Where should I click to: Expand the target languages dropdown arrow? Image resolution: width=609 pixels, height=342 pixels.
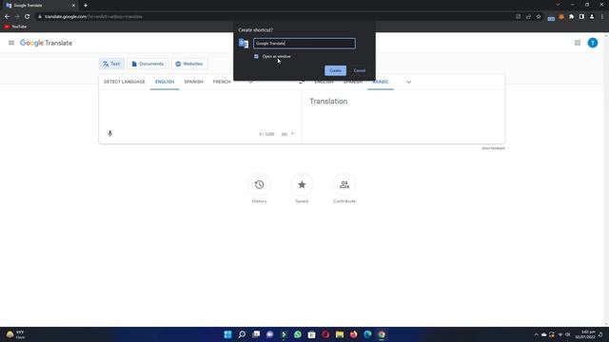pyautogui.click(x=408, y=82)
